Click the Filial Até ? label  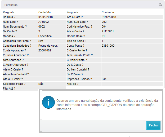click(x=9, y=89)
